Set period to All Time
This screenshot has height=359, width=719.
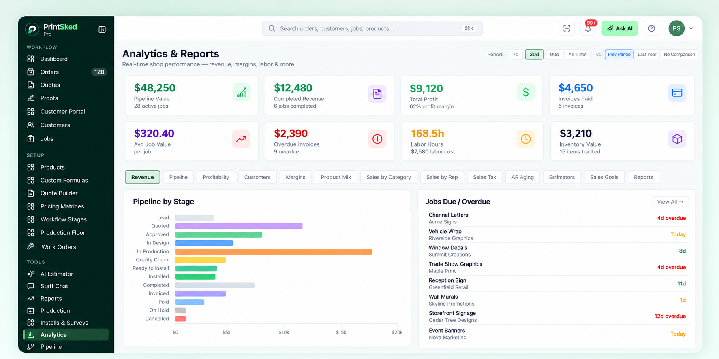577,54
